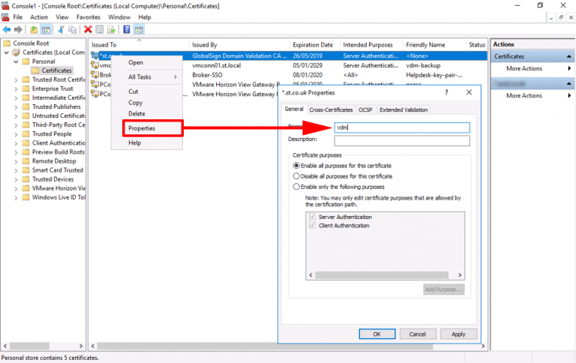Click the Helpdesk-key-pair friendly name cell

433,75
